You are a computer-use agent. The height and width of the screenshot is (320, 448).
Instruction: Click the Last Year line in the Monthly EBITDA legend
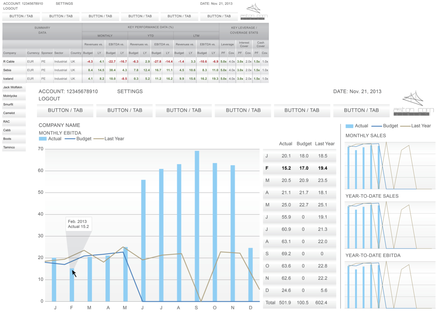[99, 139]
